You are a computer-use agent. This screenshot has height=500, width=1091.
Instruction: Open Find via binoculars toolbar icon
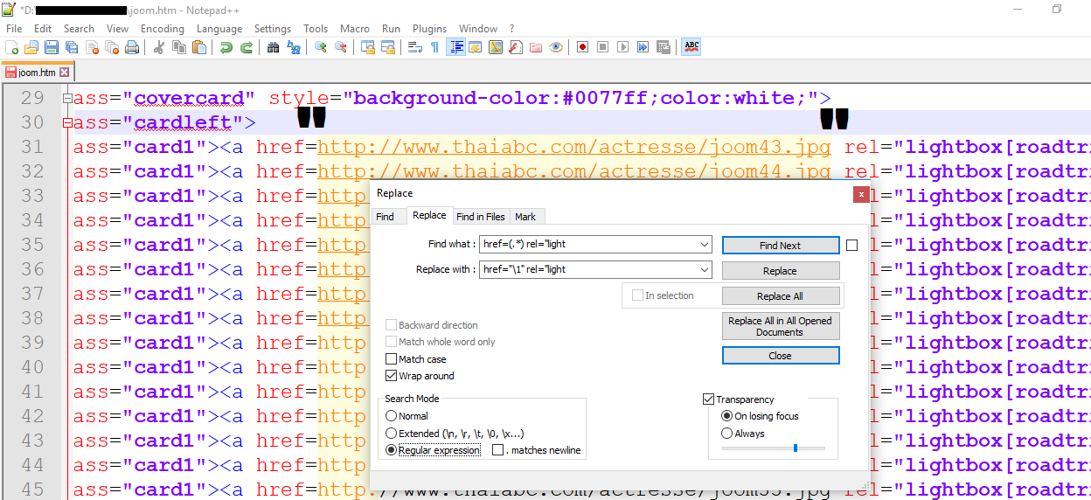click(x=274, y=47)
